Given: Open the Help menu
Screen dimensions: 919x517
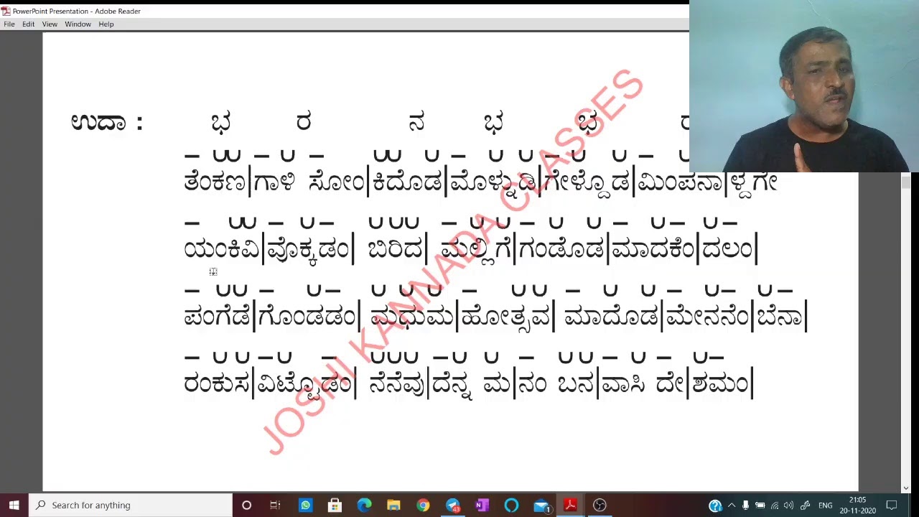Looking at the screenshot, I should pos(106,24).
